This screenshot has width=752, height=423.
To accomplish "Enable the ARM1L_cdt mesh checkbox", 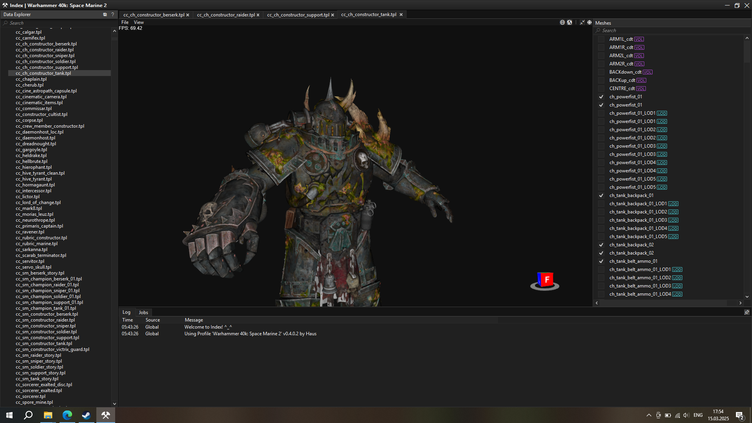I will [x=601, y=39].
